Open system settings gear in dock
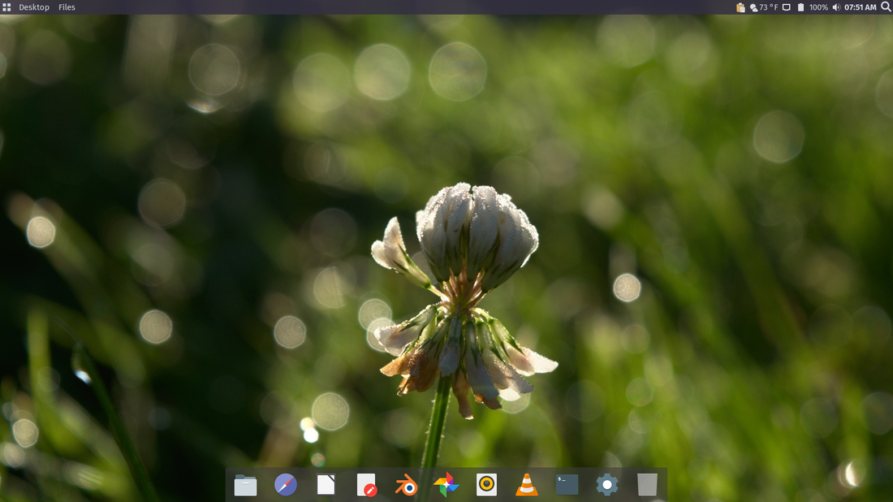This screenshot has height=502, width=893. tap(607, 485)
